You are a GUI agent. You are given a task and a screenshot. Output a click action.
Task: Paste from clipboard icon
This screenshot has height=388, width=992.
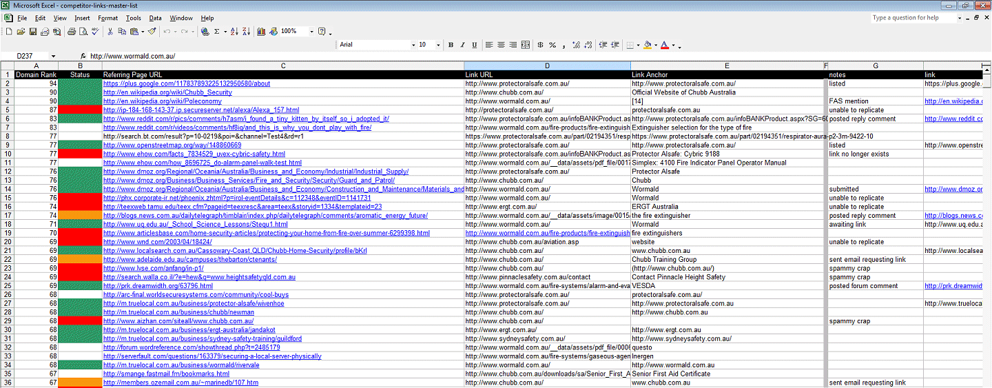coord(134,31)
